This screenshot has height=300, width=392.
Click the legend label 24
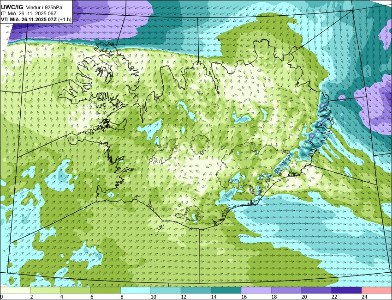click(364, 297)
